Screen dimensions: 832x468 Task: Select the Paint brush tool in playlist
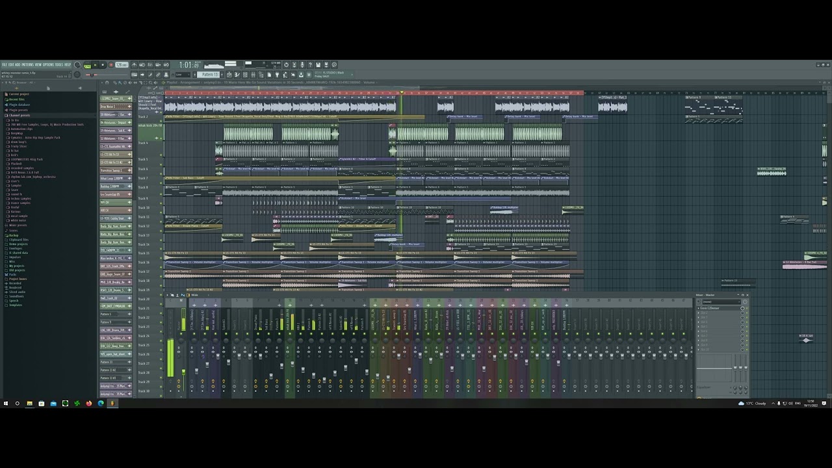pos(120,83)
